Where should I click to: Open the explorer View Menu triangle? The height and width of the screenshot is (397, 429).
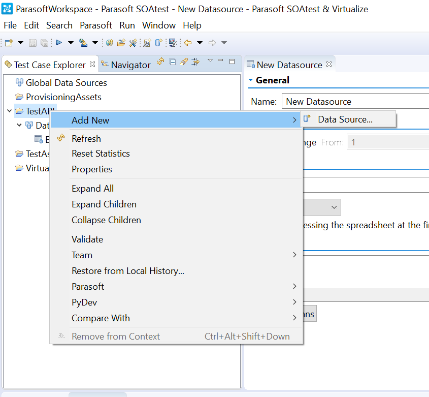(210, 60)
